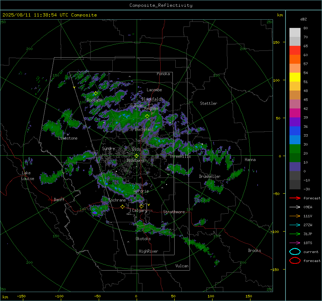Screen dimensions: 322x301
Task: Click the Vulcan city label
Action: click(182, 266)
